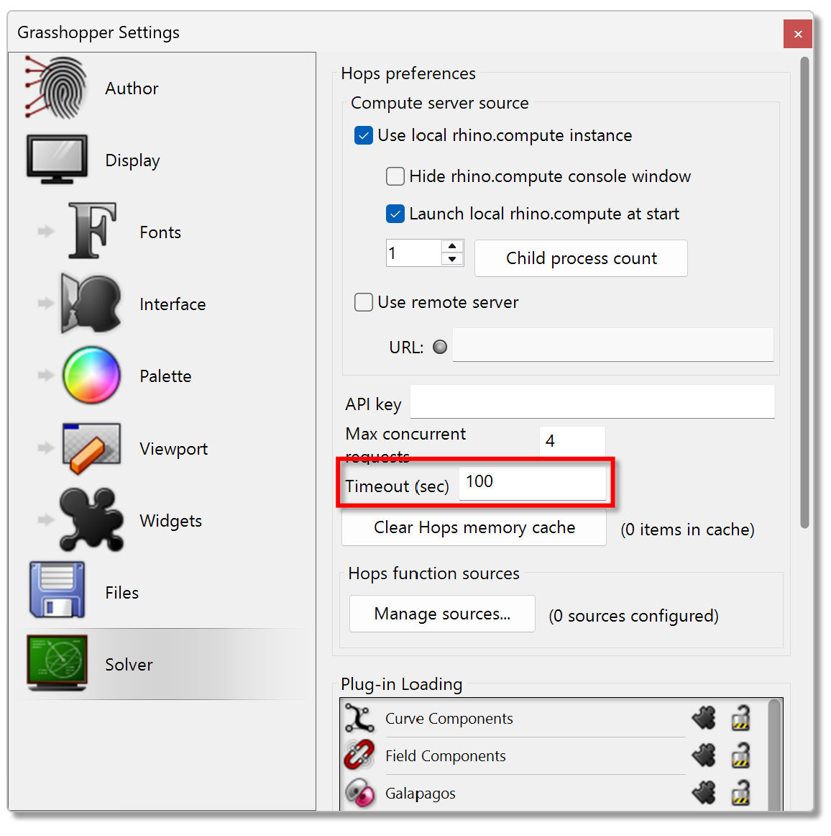
Task: Enable Use remote server checkbox
Action: 363,302
